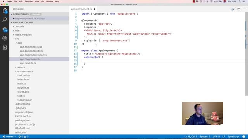248x139 pixels.
Task: Open the View menu
Action: click(x=37, y=2)
